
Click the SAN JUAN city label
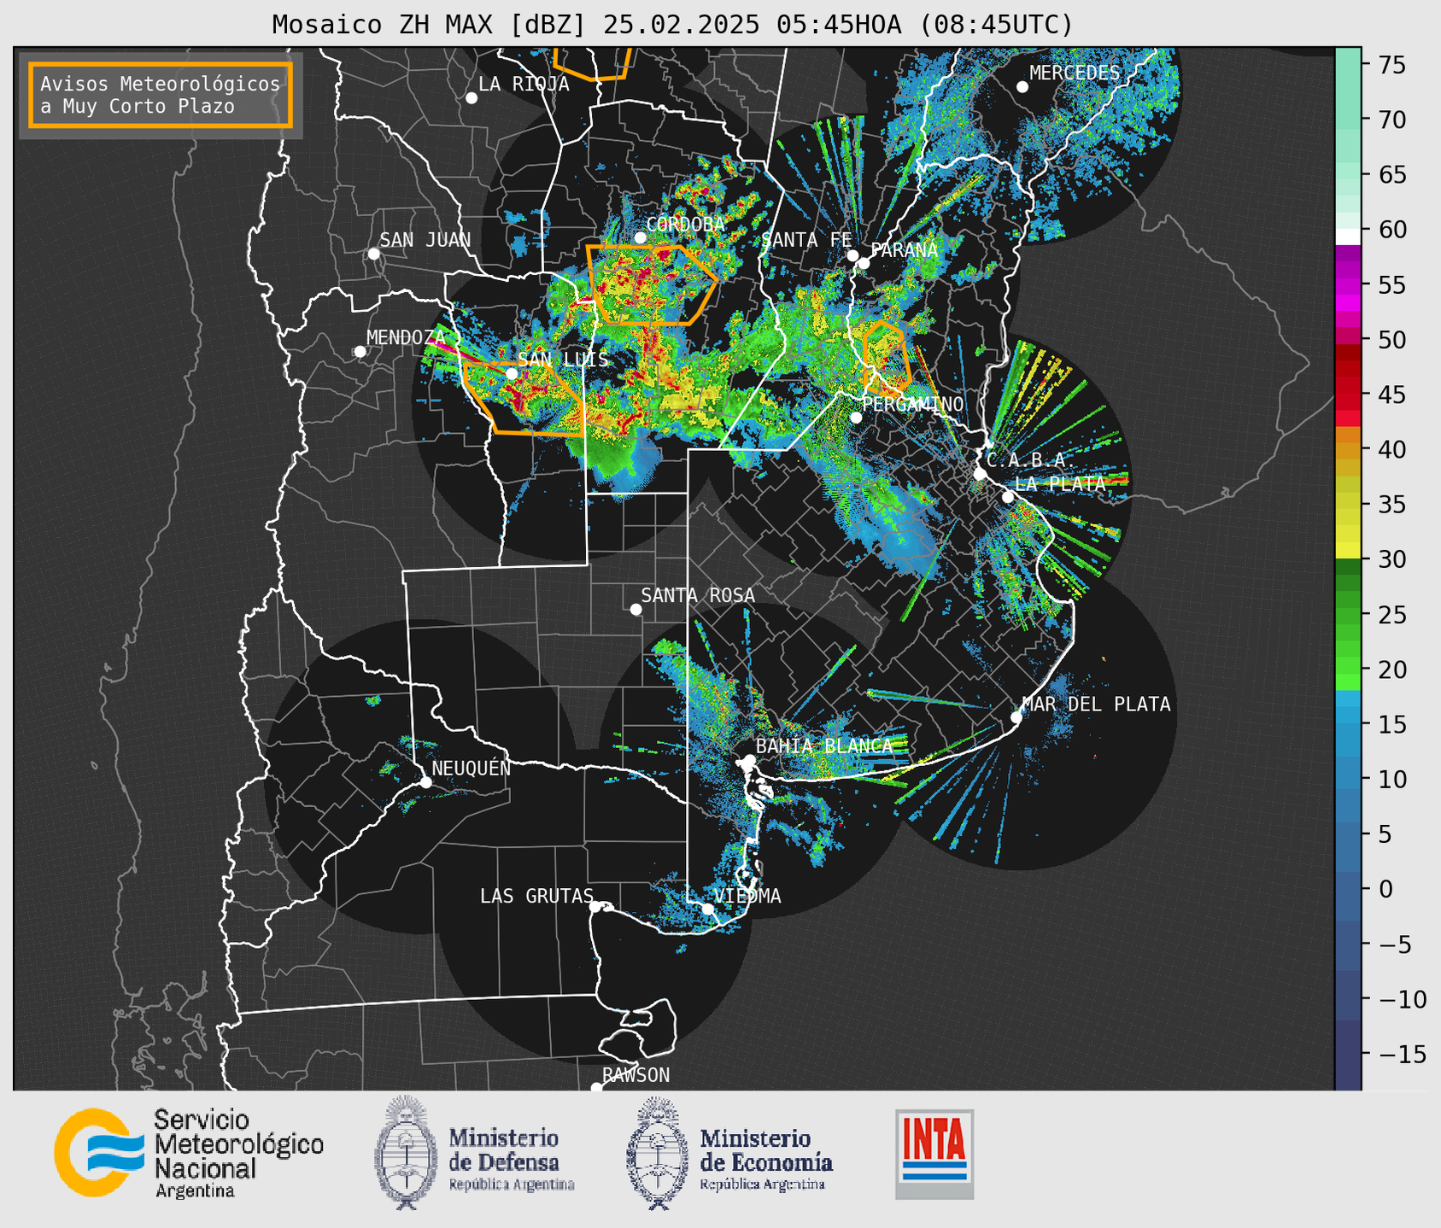tap(425, 240)
